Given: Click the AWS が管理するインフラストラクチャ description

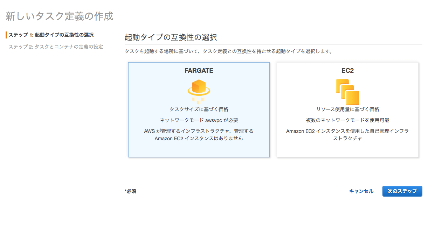Looking at the screenshot, I should pyautogui.click(x=199, y=135).
